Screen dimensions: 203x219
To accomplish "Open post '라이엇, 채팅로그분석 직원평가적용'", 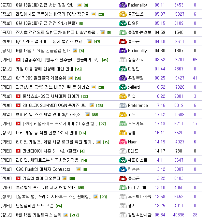I will click(47, 160).
